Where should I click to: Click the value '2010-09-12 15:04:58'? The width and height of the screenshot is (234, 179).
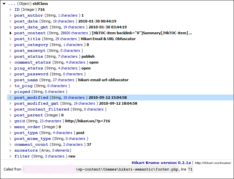pos(108,97)
